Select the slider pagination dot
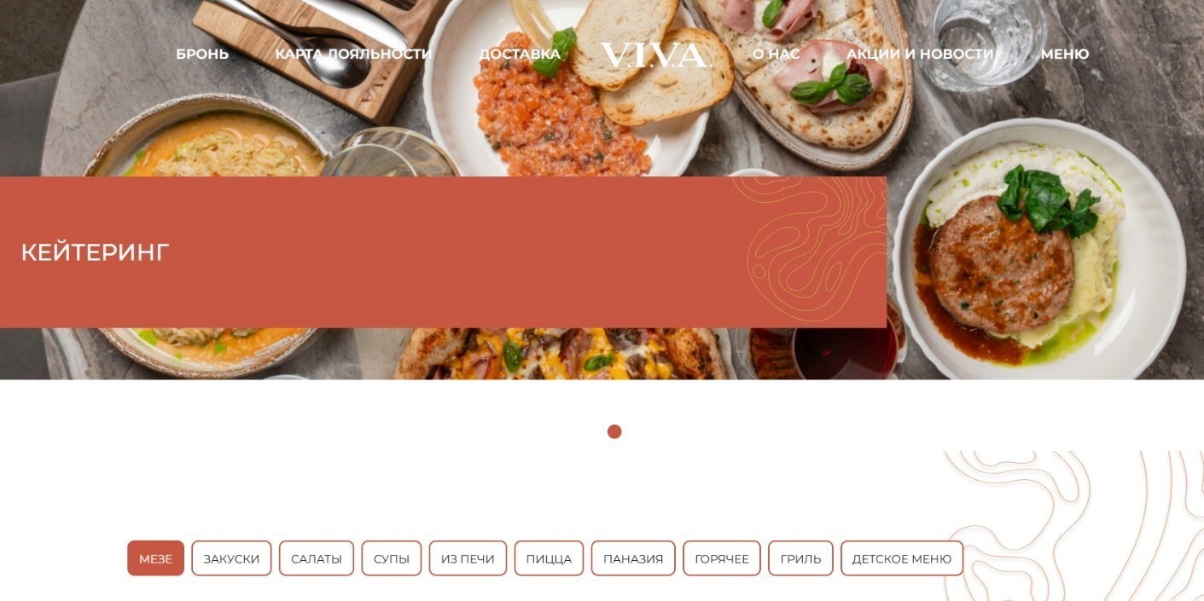The width and height of the screenshot is (1204, 601). [614, 431]
